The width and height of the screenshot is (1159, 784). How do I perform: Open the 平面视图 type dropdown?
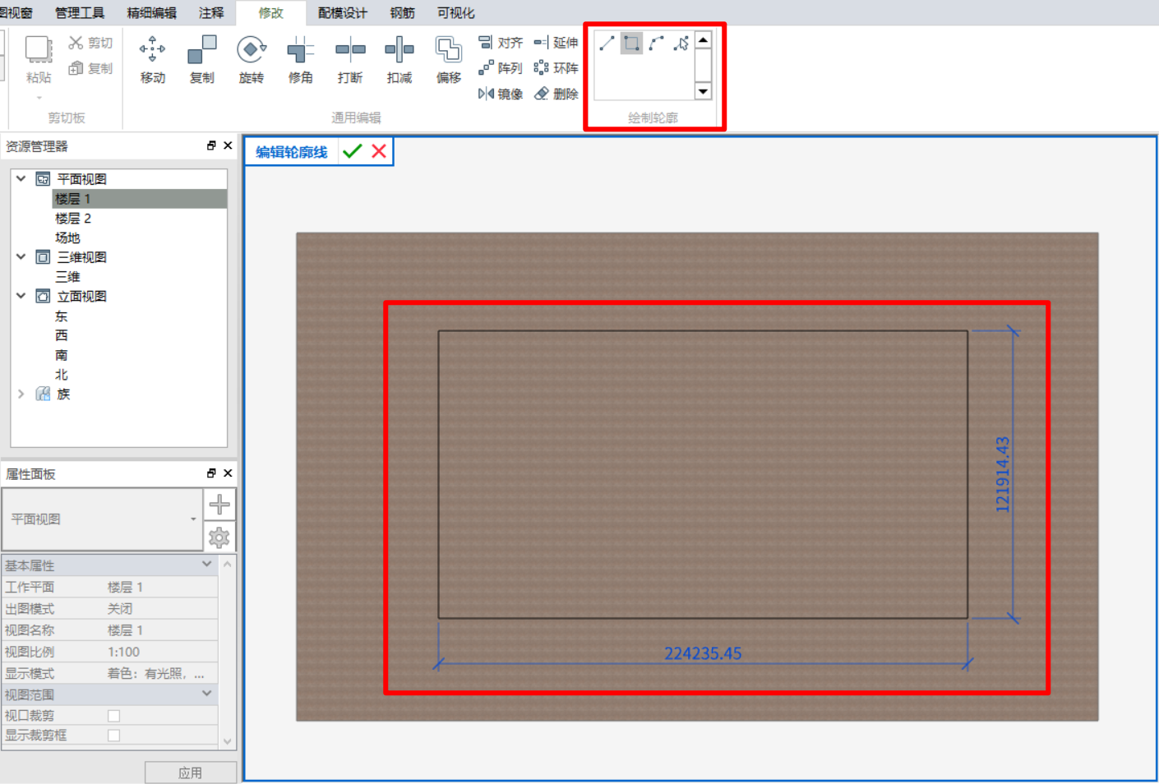pos(193,519)
